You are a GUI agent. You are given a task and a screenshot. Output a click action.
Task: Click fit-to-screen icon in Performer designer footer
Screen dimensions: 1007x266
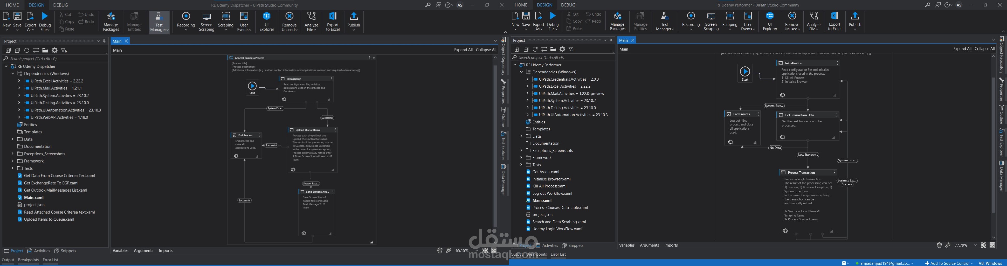tap(984, 245)
